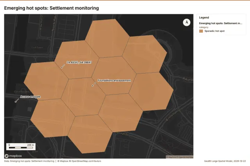Screen dimensions: 250x166
Task: Click the 'Emerging hot spots: Settlement monitoring' page title
Action: tap(52, 8)
